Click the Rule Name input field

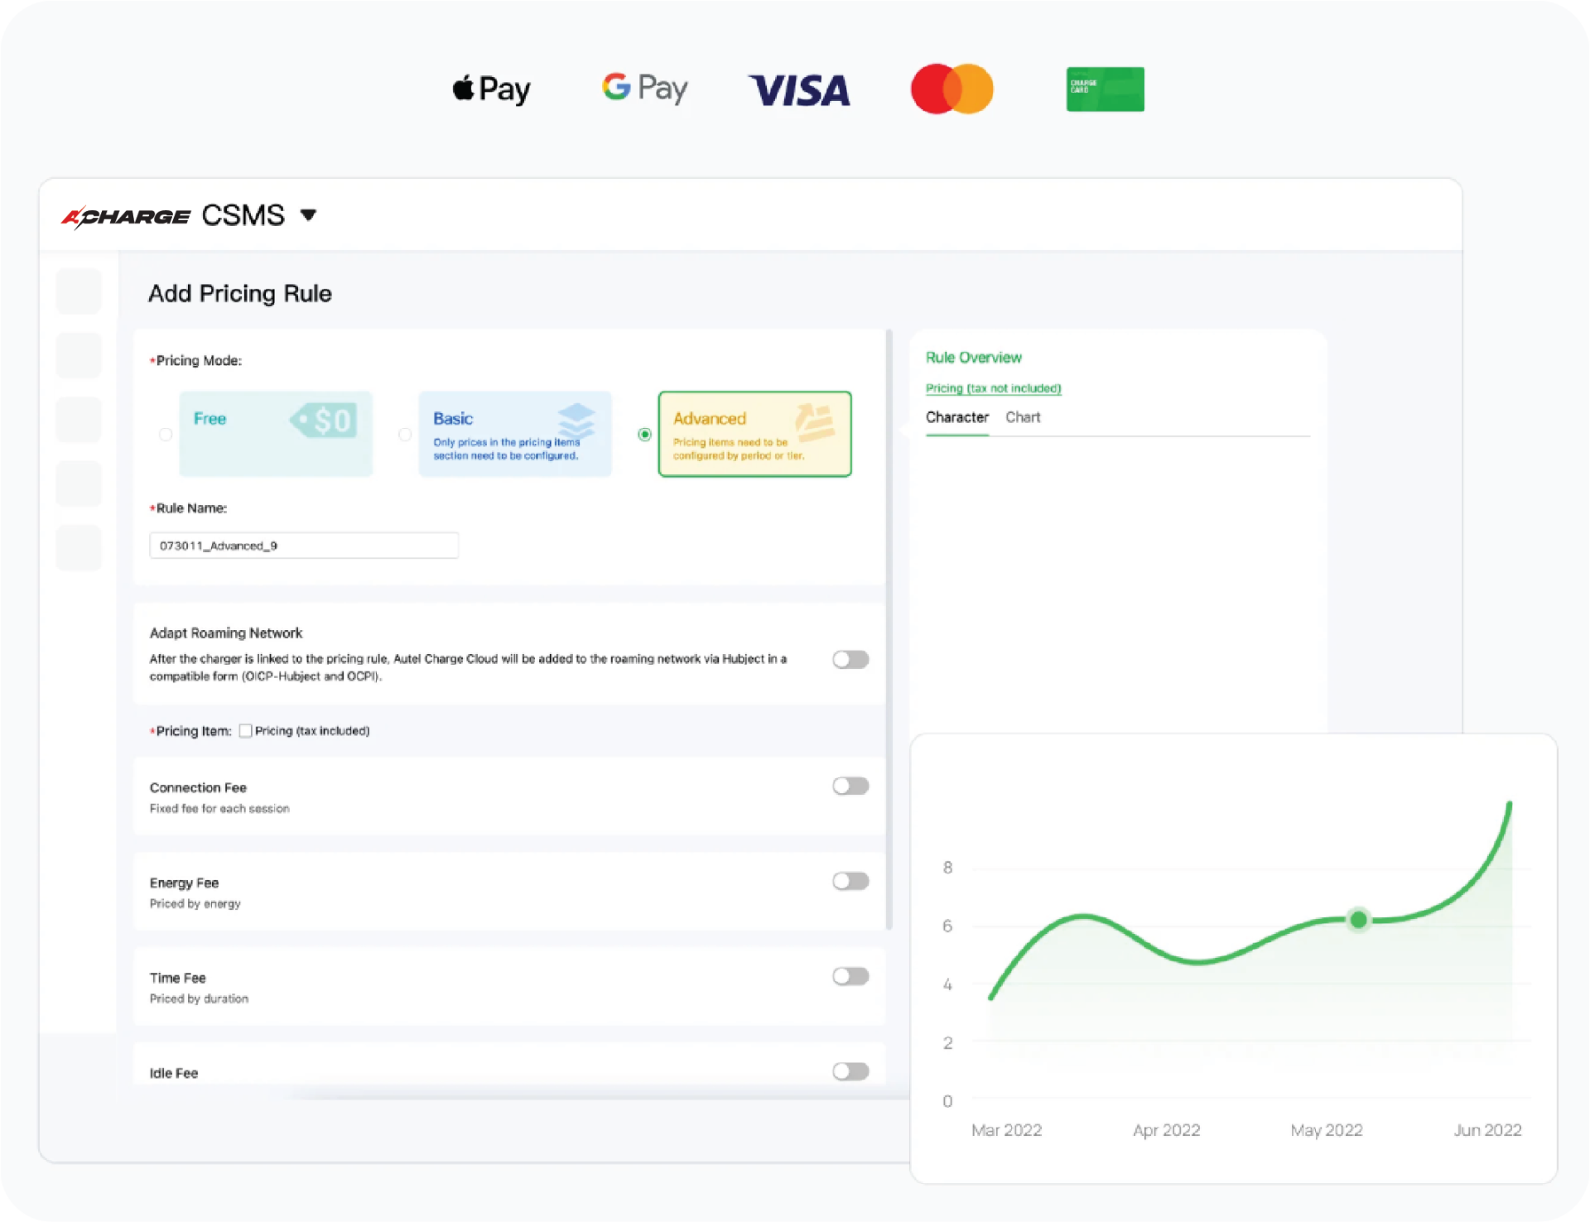pyautogui.click(x=303, y=546)
